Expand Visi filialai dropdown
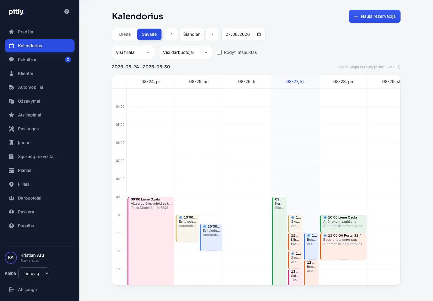The width and height of the screenshot is (433, 301). [133, 52]
